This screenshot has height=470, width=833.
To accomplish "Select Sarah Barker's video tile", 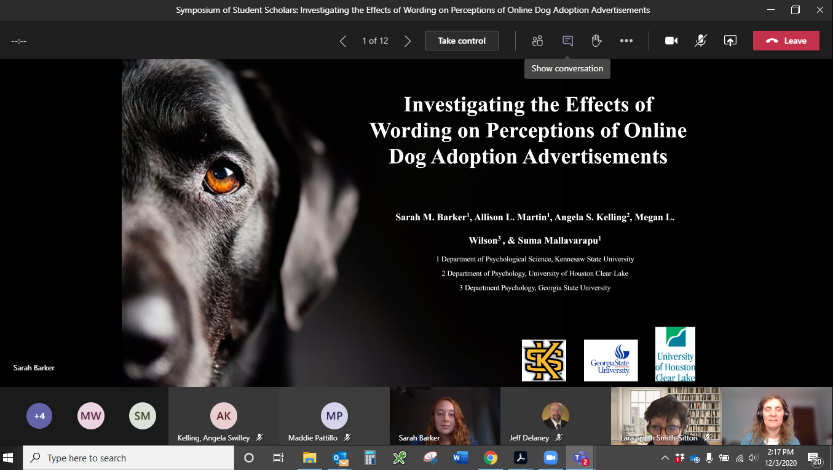I will (x=444, y=415).
